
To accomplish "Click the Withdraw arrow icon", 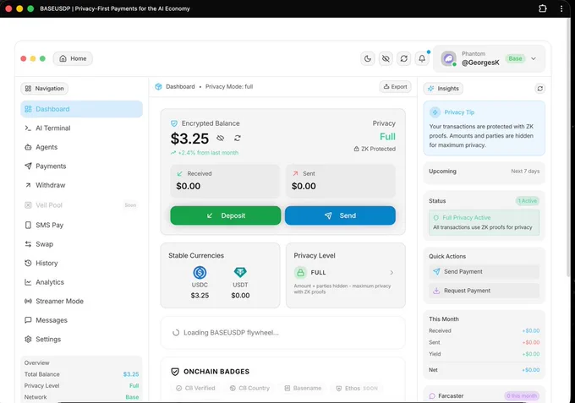I will [x=28, y=185].
